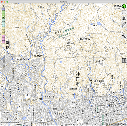
Task: Select the first green zoom level below blue
Action: pos(3,11)
